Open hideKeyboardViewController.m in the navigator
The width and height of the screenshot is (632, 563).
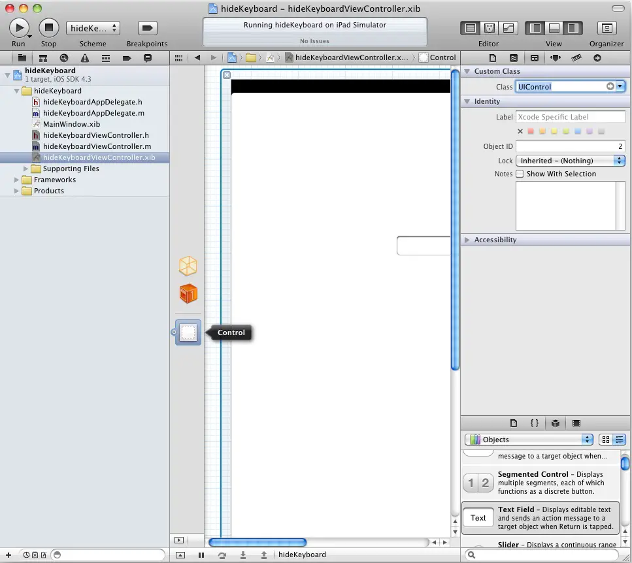click(x=97, y=146)
